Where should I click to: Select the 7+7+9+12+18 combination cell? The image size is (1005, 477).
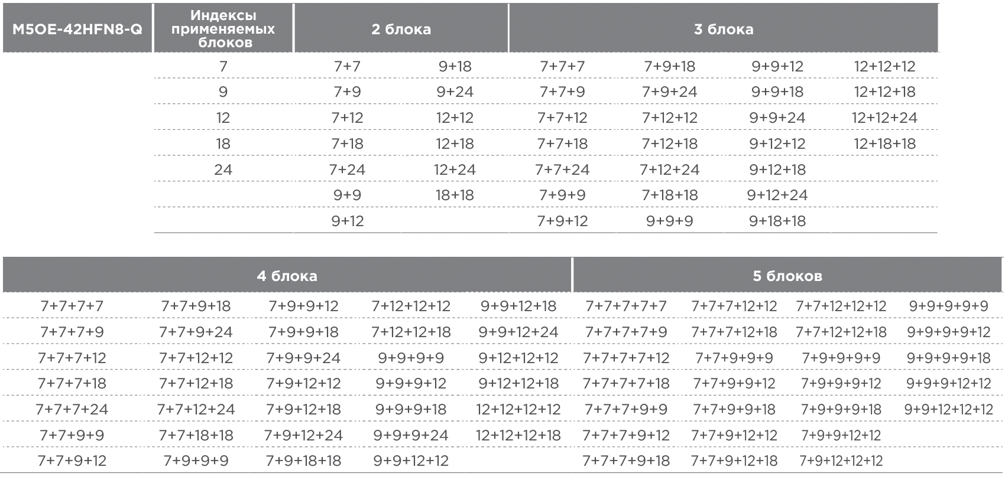click(x=734, y=460)
